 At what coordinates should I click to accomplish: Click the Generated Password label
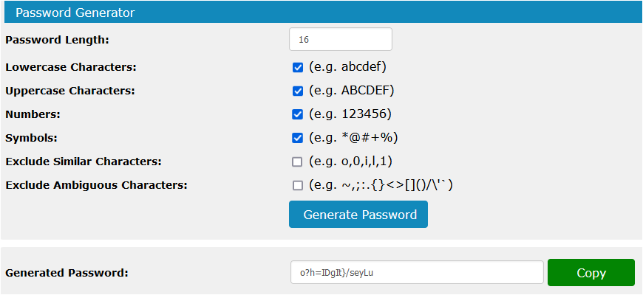pos(67,273)
